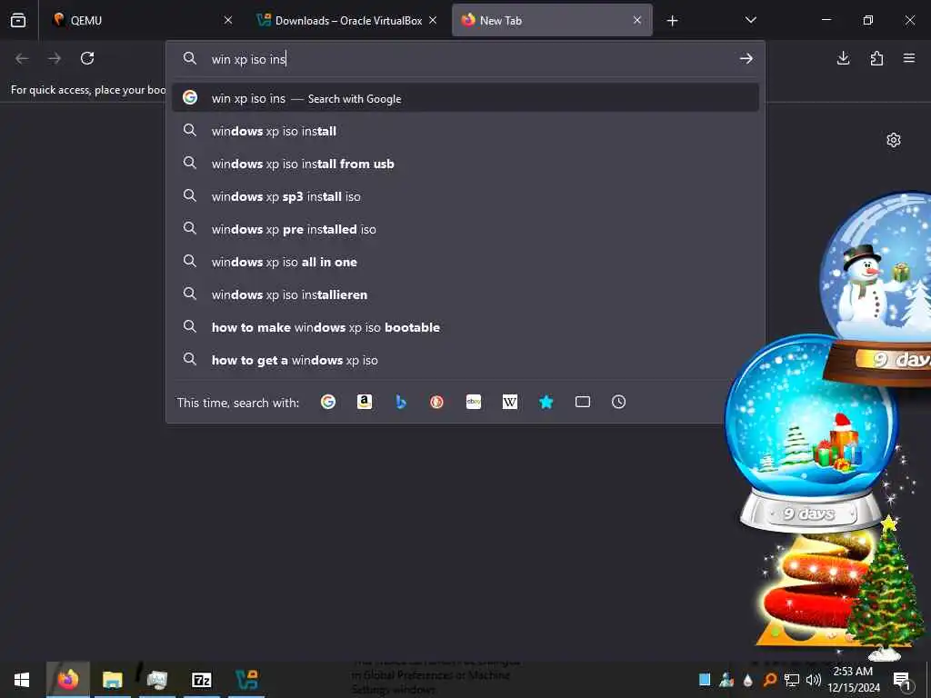The height and width of the screenshot is (698, 931).
Task: Click the go arrow in the address bar
Action: [x=746, y=58]
